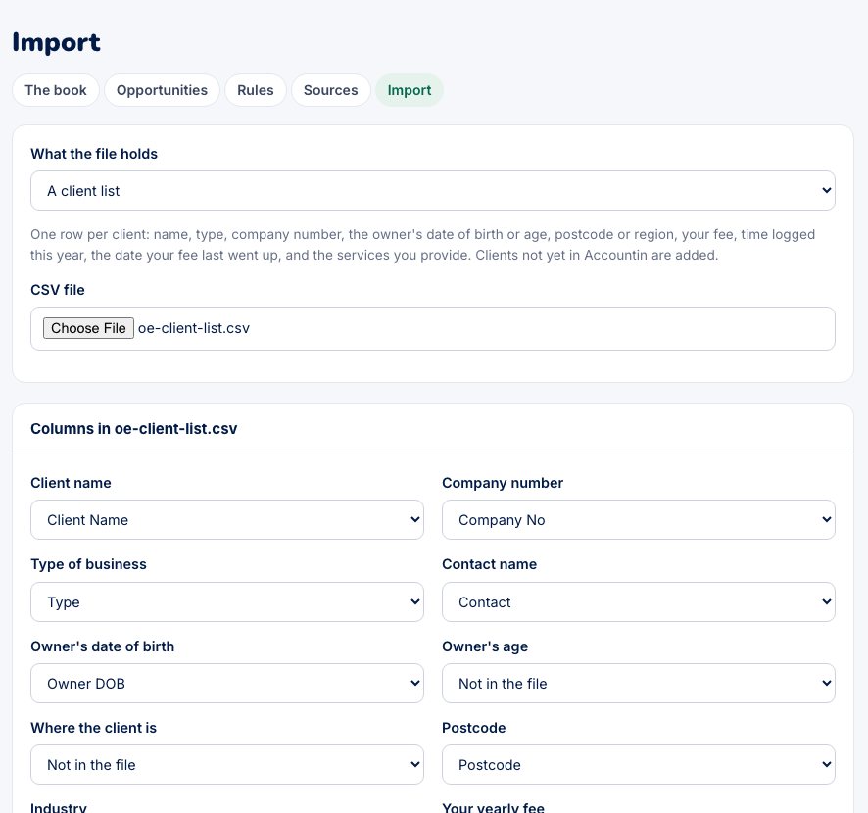Viewport: 868px width, 813px height.
Task: Expand the Postcode column dropdown
Action: point(639,764)
